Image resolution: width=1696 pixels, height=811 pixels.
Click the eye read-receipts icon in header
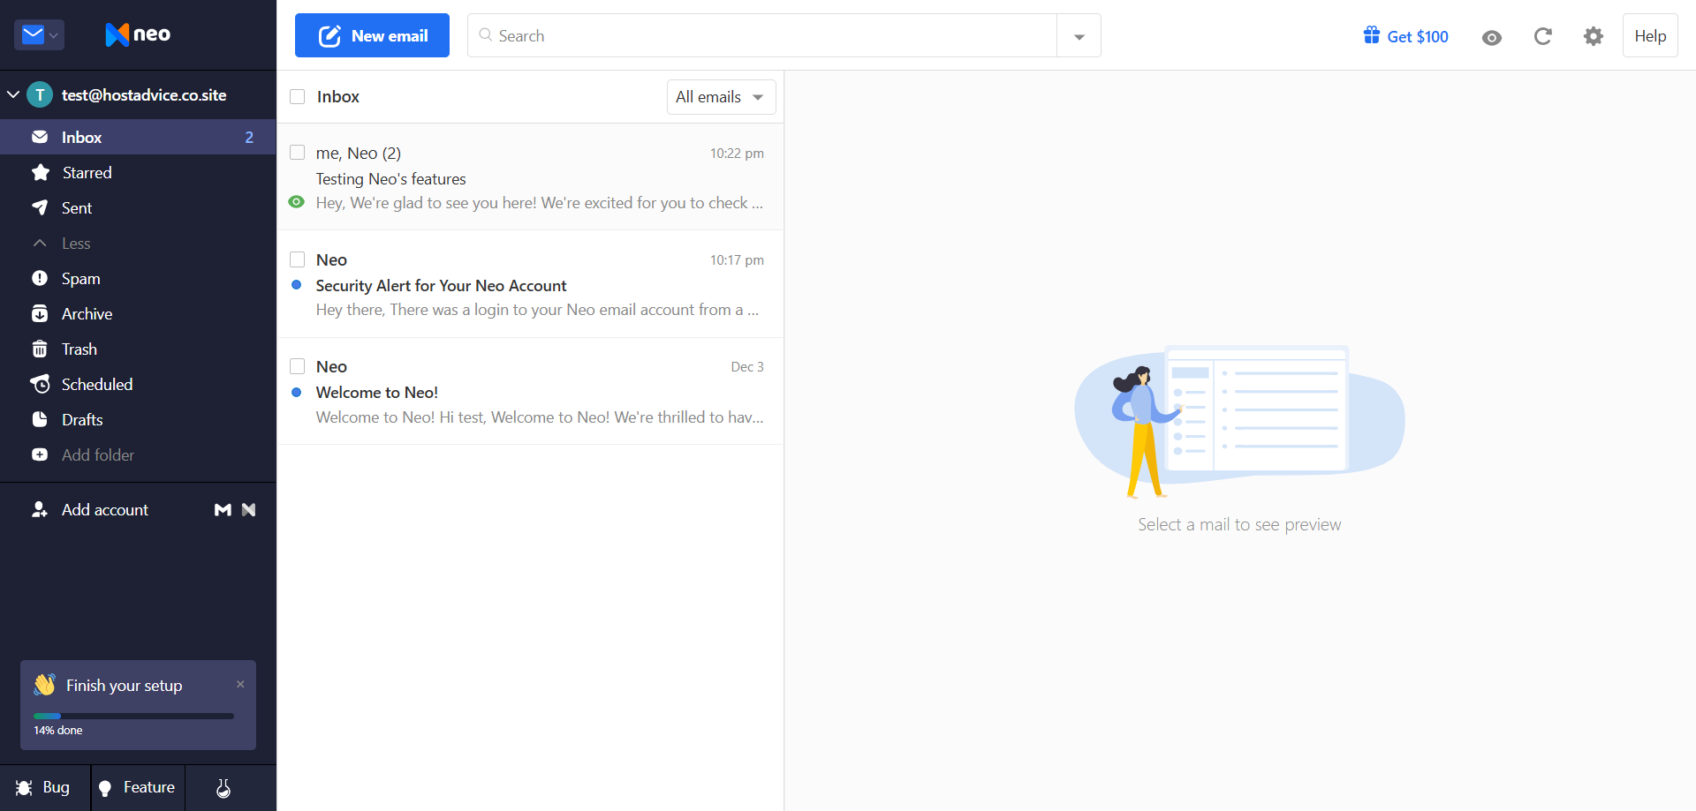click(x=1492, y=37)
